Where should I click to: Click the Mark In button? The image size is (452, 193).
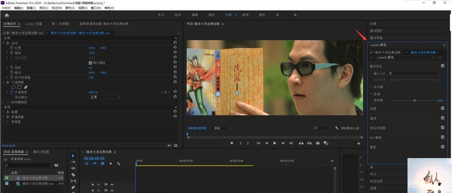pyautogui.click(x=240, y=143)
